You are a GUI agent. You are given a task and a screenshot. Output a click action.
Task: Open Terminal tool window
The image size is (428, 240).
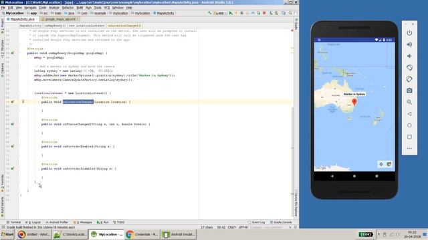[13, 222]
